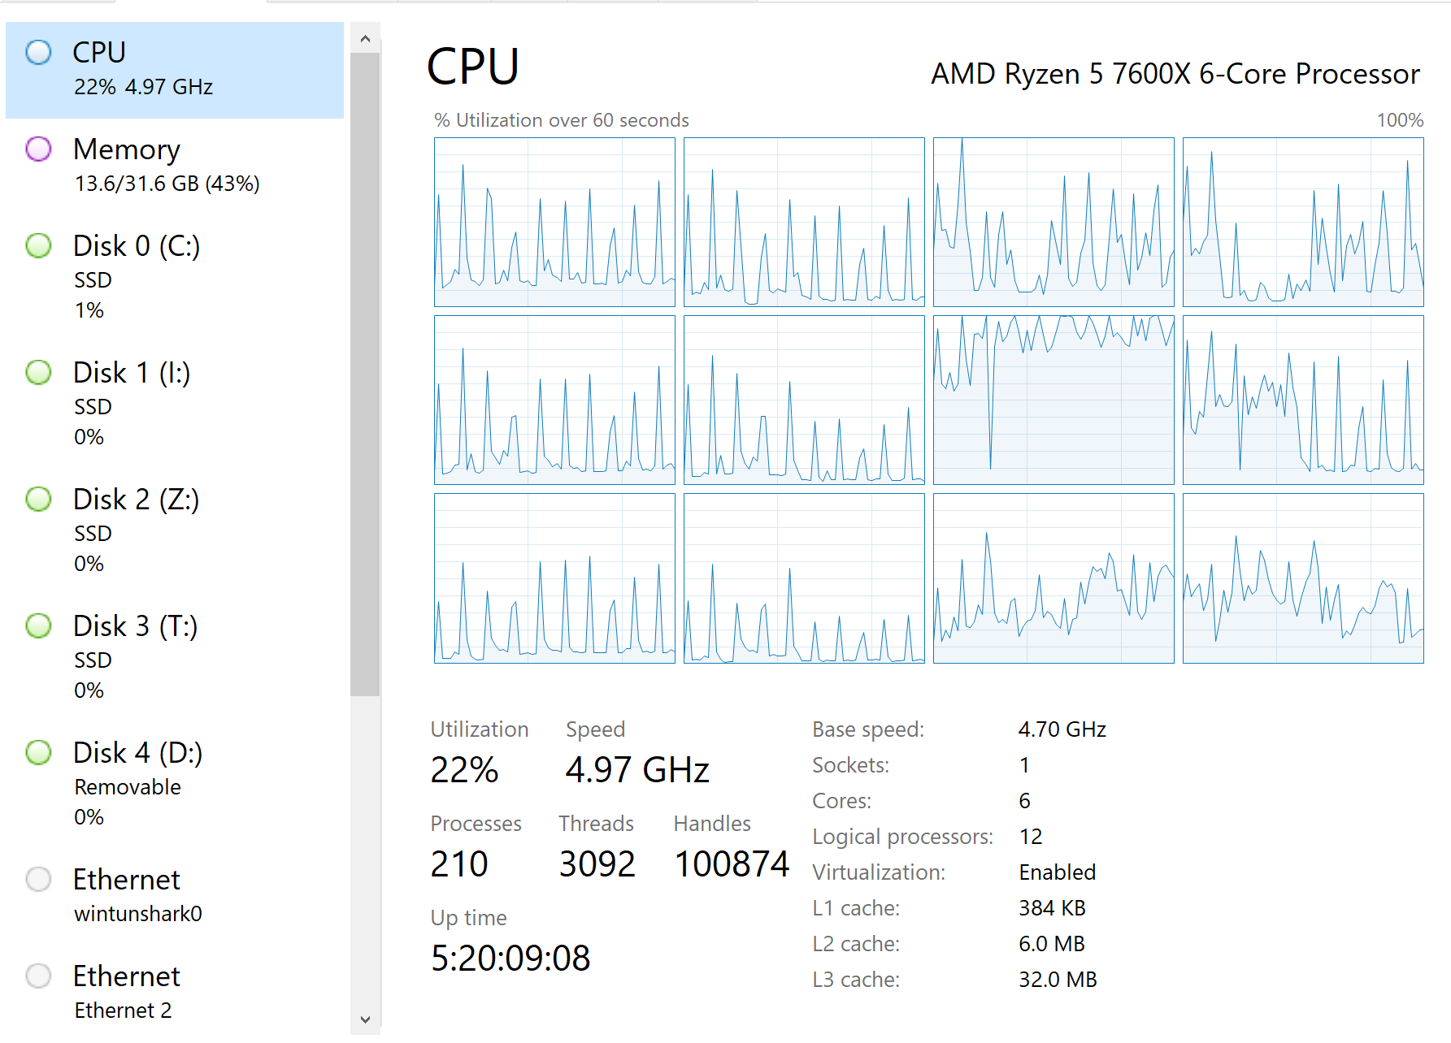Click the Disk 0 (C:) activity icon

[x=38, y=245]
